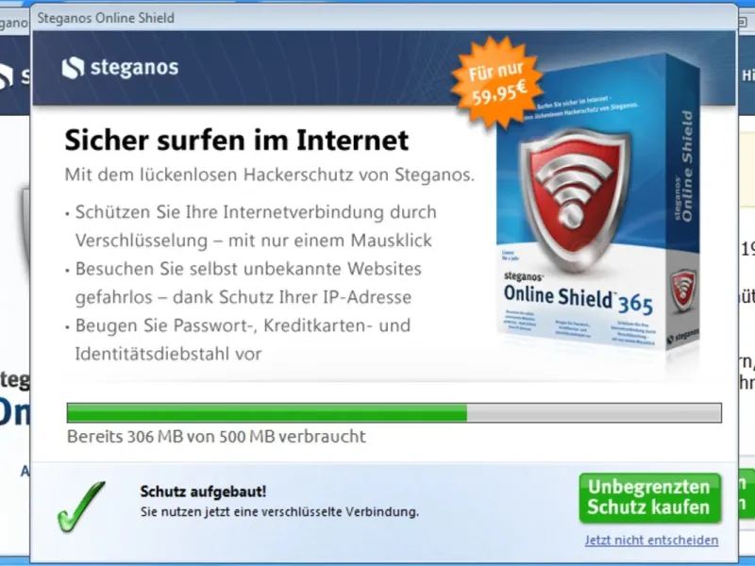The height and width of the screenshot is (566, 755).
Task: Click the 'Sicher surfen im Internet' headline
Action: (x=237, y=140)
